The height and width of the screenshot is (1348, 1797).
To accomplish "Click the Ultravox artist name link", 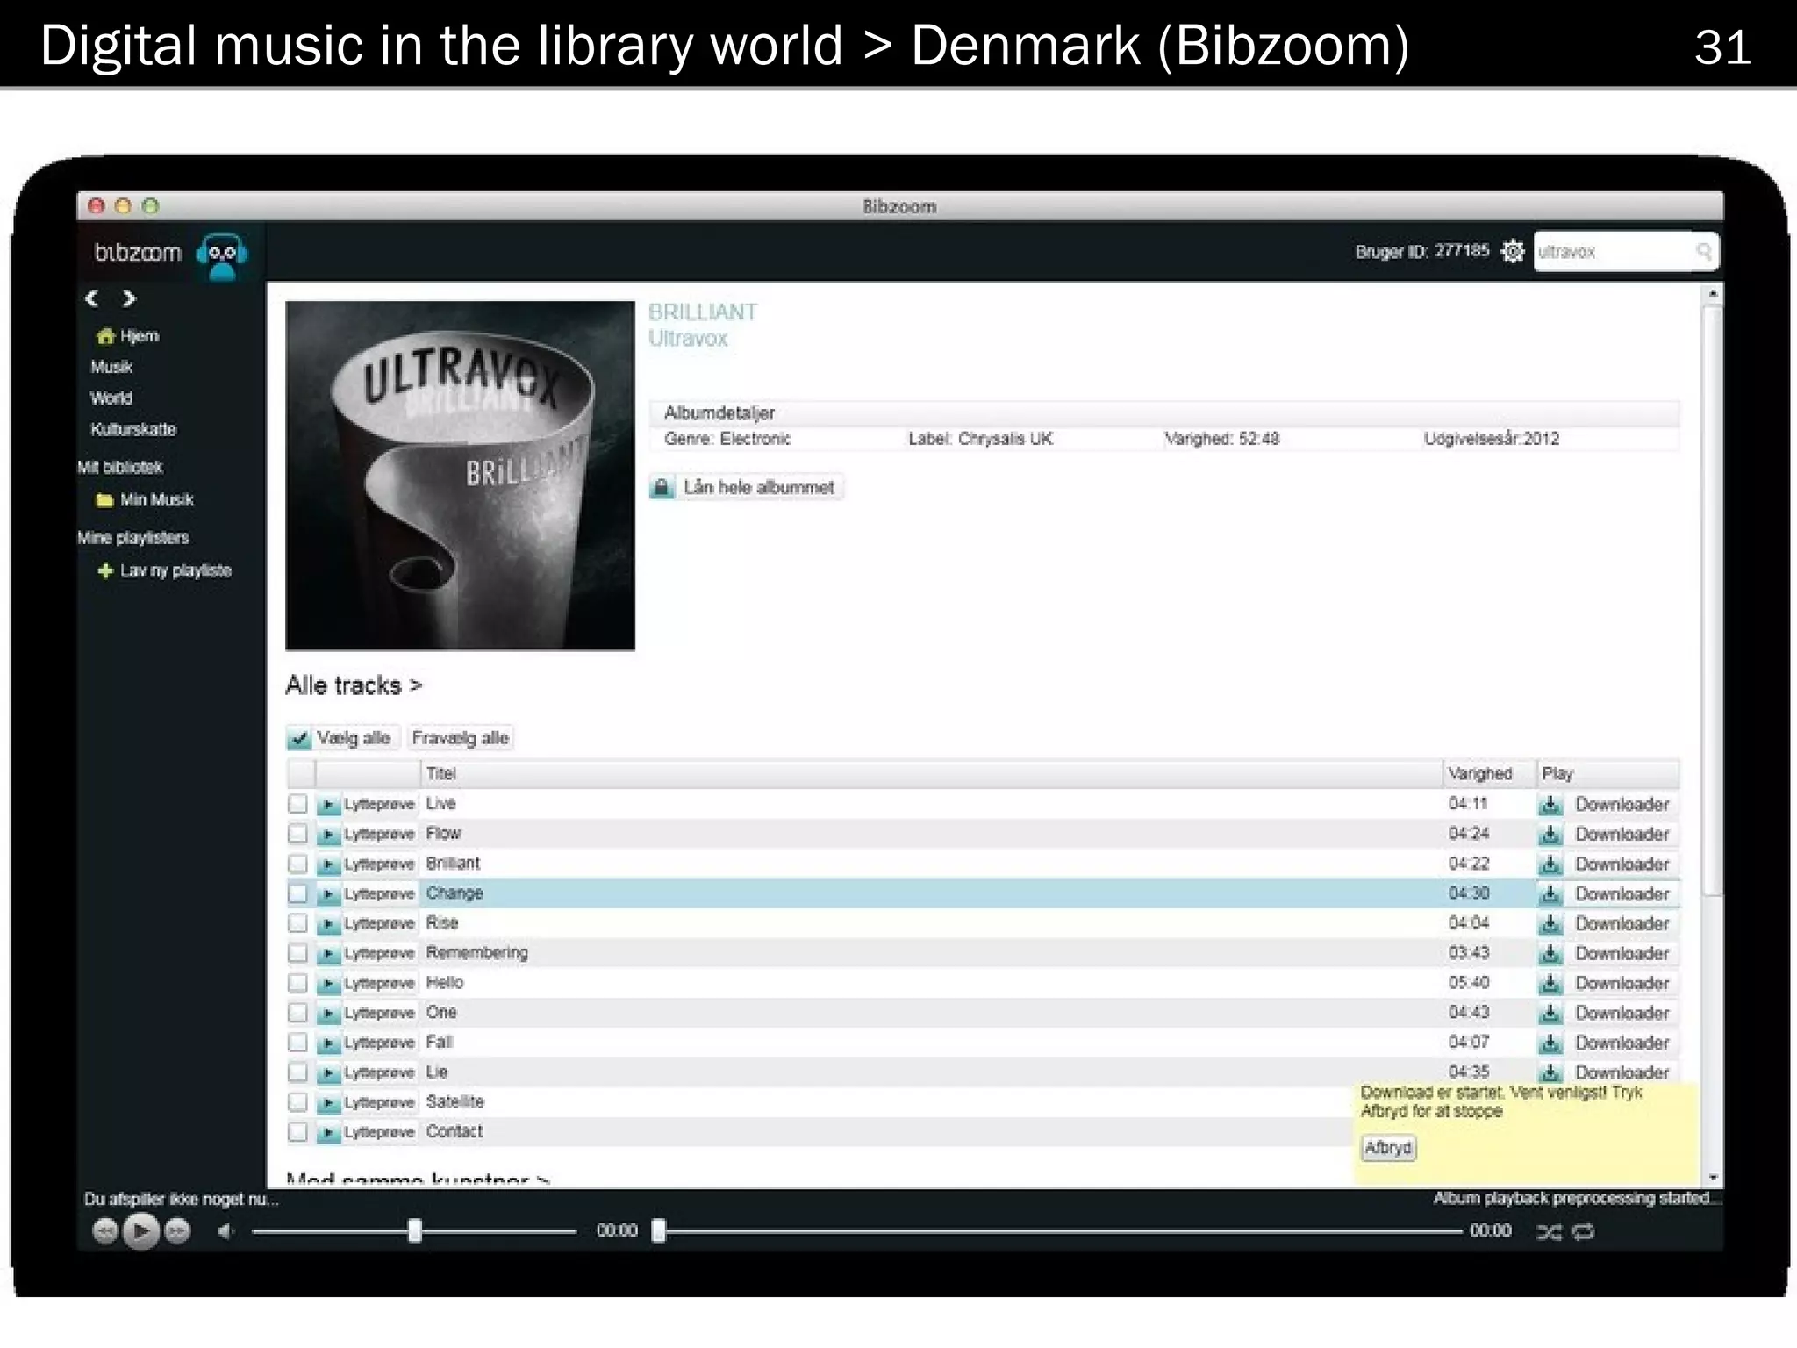I will (x=688, y=339).
